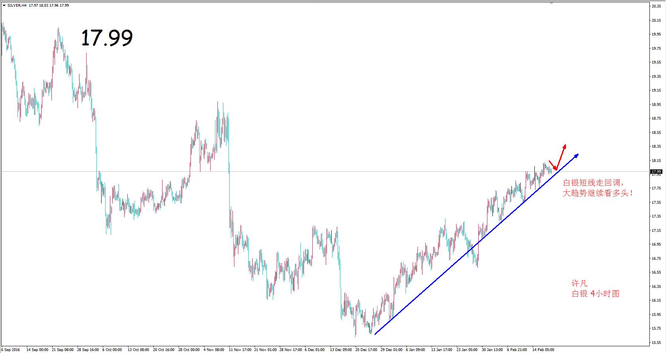
Task: Click the red text 许凡
Action: click(580, 284)
